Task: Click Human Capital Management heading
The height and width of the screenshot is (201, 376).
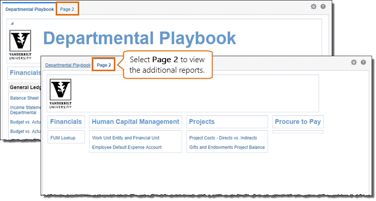Action: [135, 122]
